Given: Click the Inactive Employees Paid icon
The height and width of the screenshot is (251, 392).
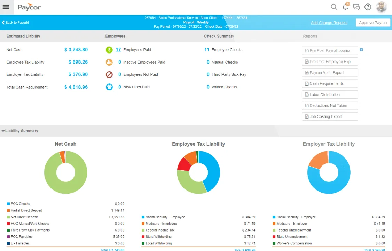Looking at the screenshot, I should tap(109, 62).
